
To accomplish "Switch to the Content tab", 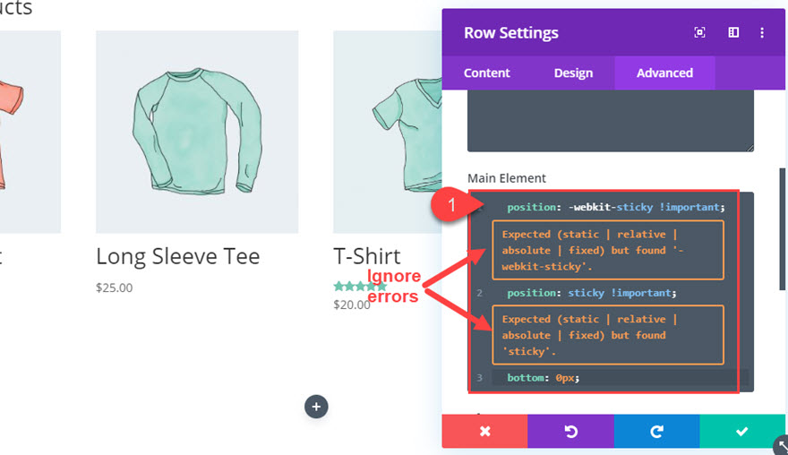I will click(486, 73).
